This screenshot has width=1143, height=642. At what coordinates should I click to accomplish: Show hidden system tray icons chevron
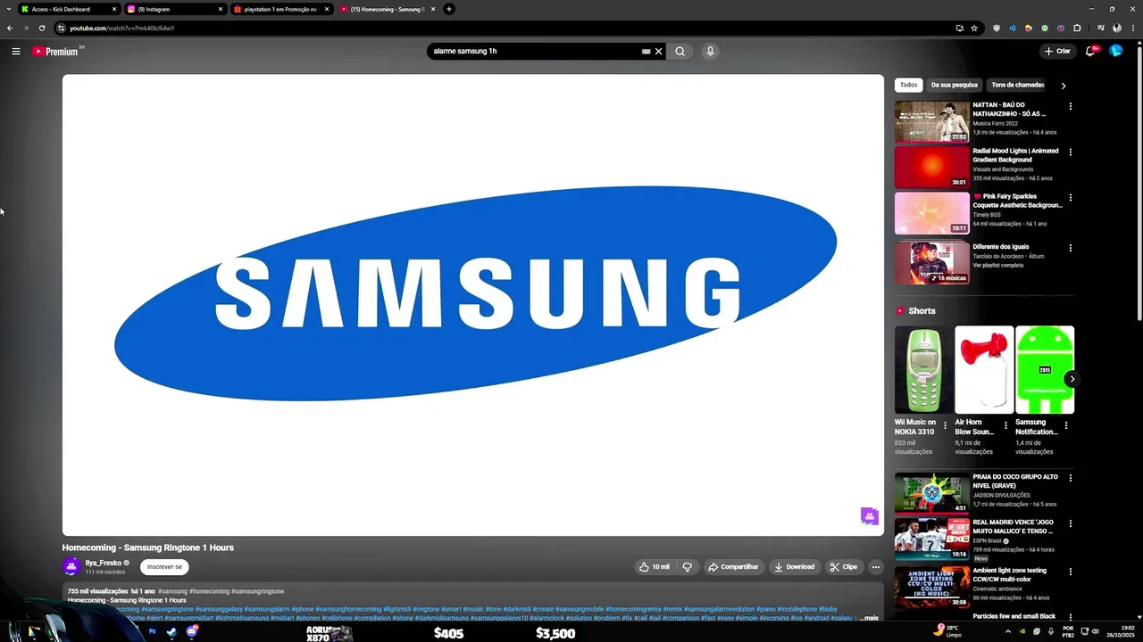1008,632
